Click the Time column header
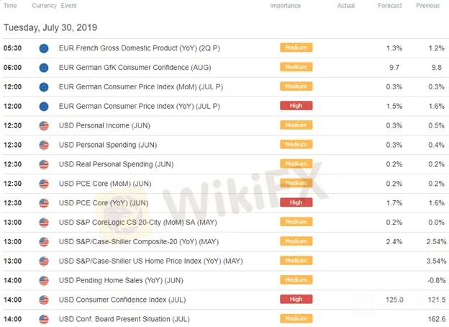This screenshot has height=327, width=449. [x=11, y=6]
